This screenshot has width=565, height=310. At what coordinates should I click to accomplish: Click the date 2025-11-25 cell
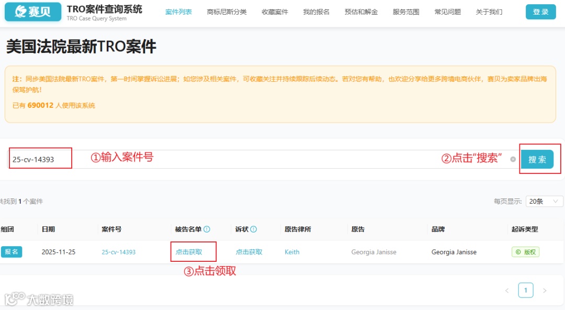(59, 252)
